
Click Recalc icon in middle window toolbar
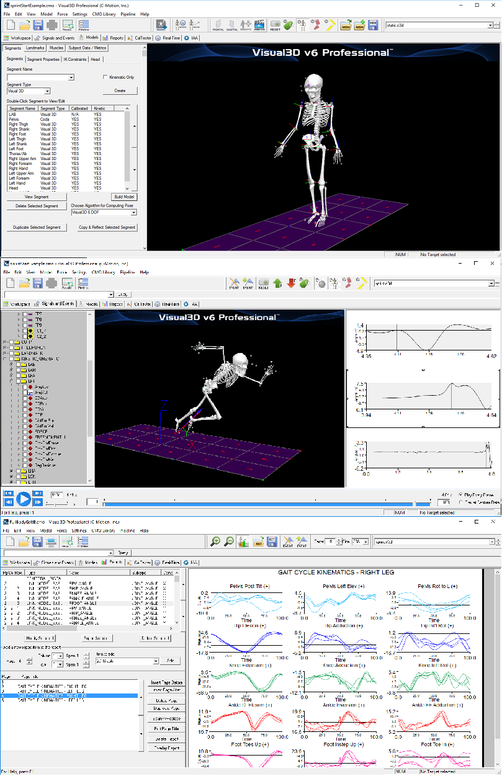68,283
